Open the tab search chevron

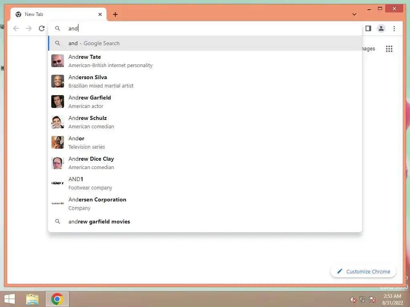(x=354, y=14)
